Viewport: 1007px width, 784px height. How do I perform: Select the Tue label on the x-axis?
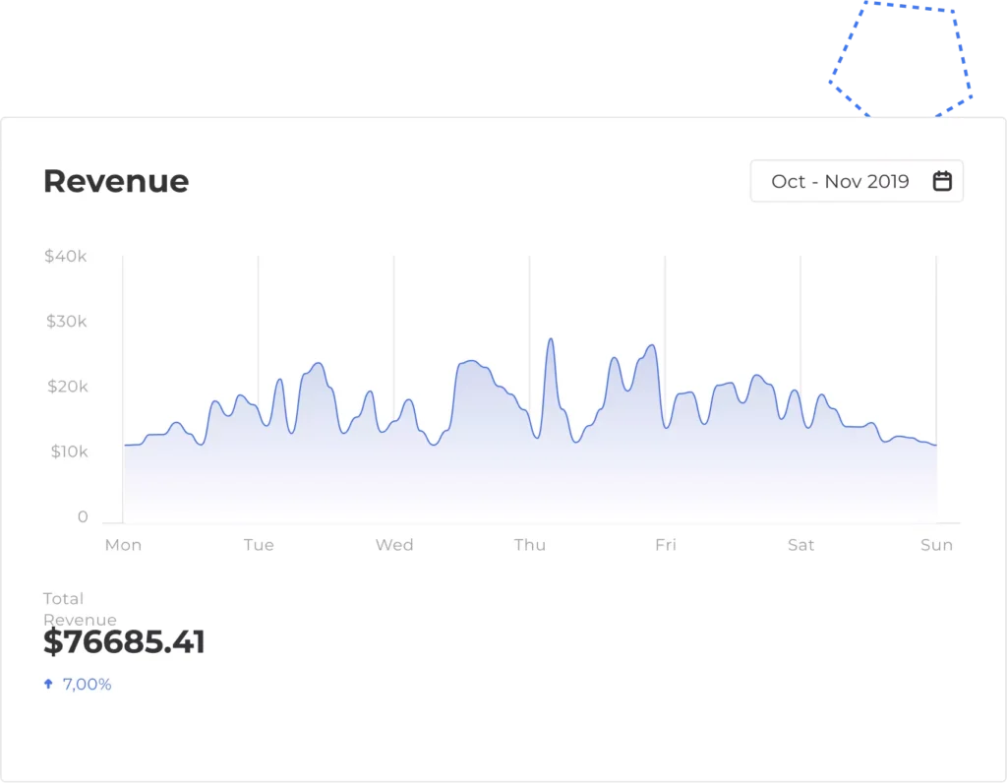(x=259, y=545)
